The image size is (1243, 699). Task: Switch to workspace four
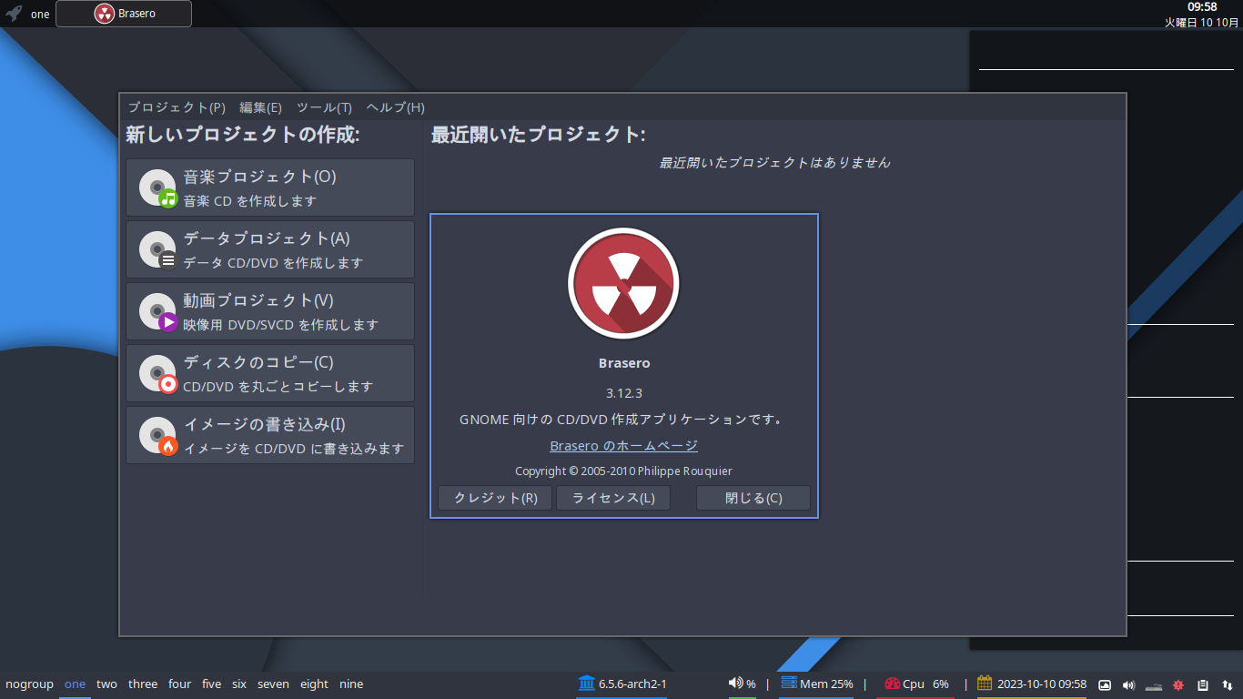tap(180, 684)
